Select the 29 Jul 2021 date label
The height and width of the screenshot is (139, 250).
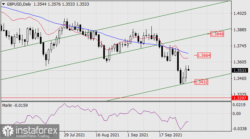[75, 135]
